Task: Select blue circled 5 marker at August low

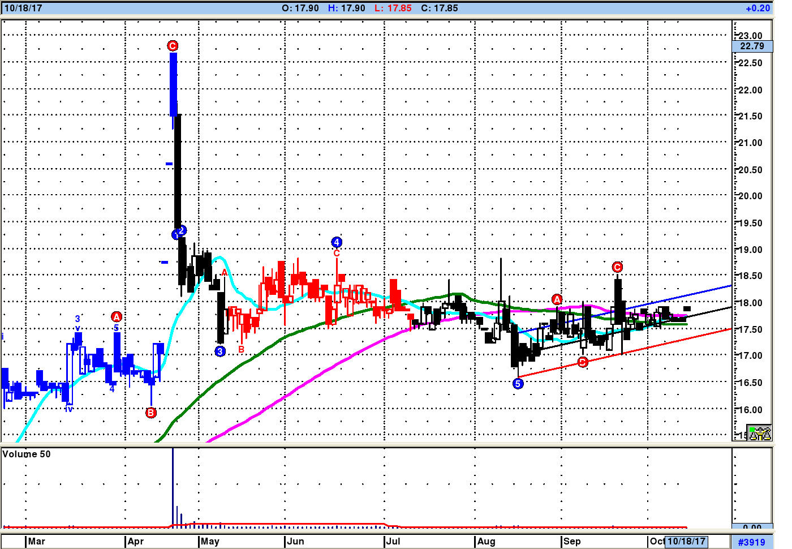Action: [x=518, y=384]
